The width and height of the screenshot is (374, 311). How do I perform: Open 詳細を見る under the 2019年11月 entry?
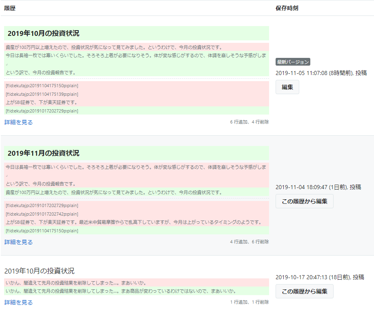point(18,242)
